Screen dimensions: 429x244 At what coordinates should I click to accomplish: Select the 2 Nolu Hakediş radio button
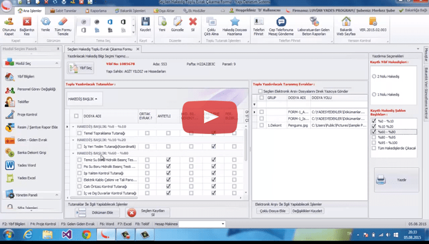(x=374, y=75)
